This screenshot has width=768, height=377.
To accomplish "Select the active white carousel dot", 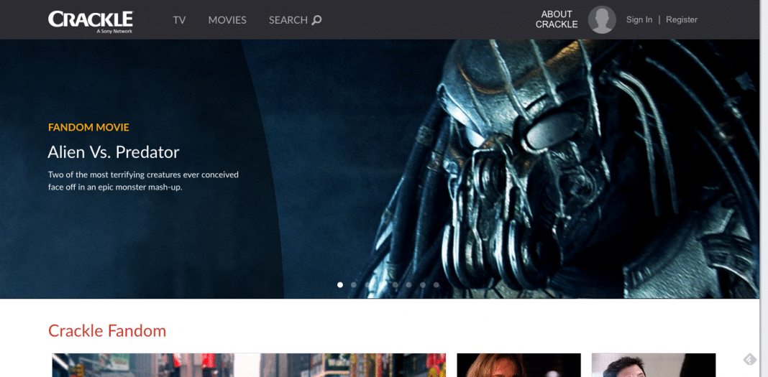I will pyautogui.click(x=340, y=284).
